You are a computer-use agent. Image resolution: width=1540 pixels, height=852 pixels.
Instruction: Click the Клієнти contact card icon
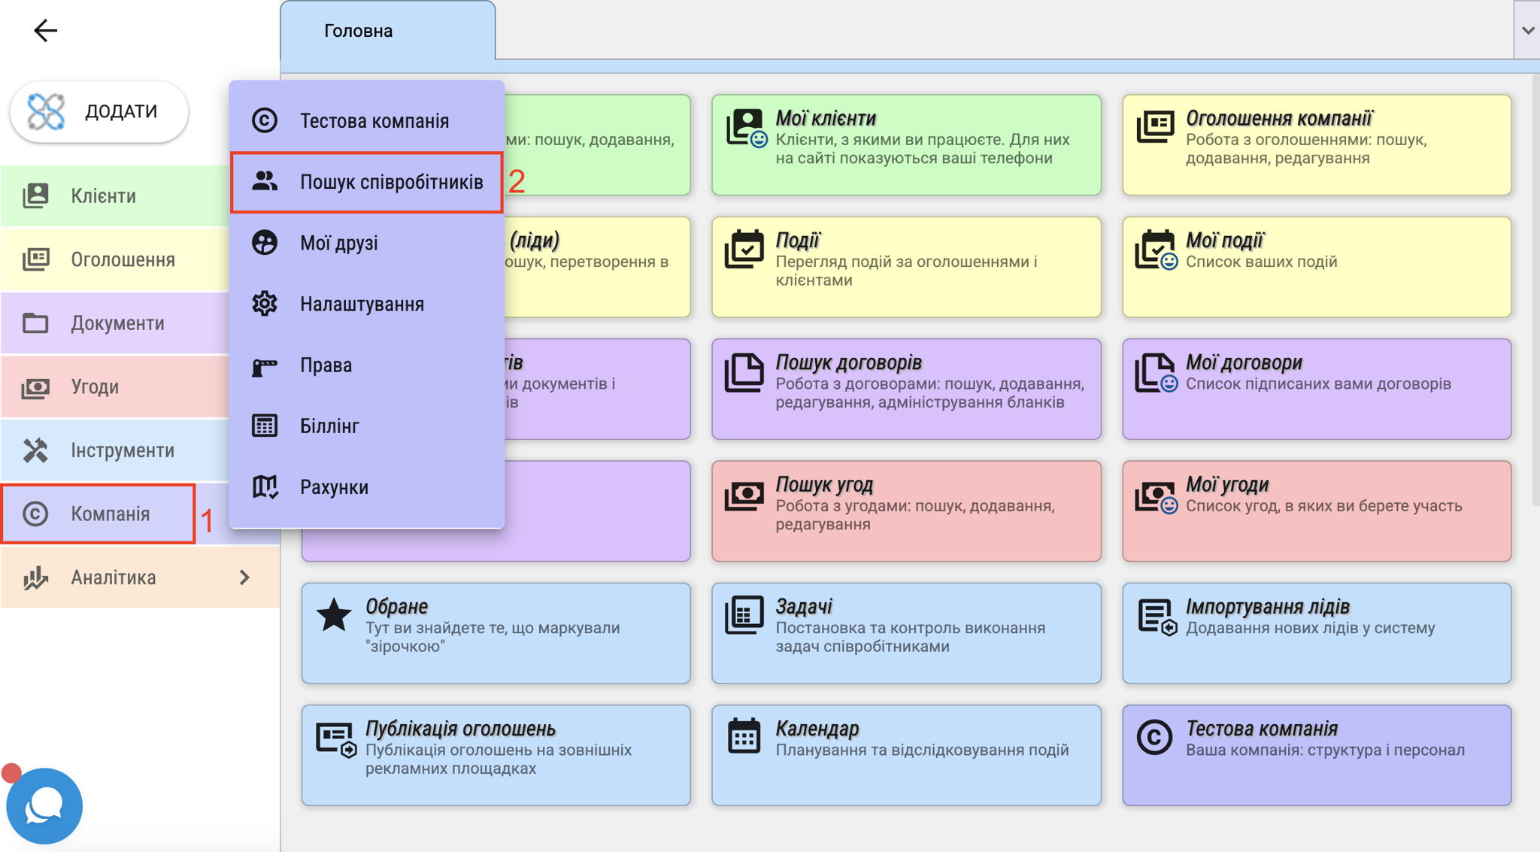point(35,196)
